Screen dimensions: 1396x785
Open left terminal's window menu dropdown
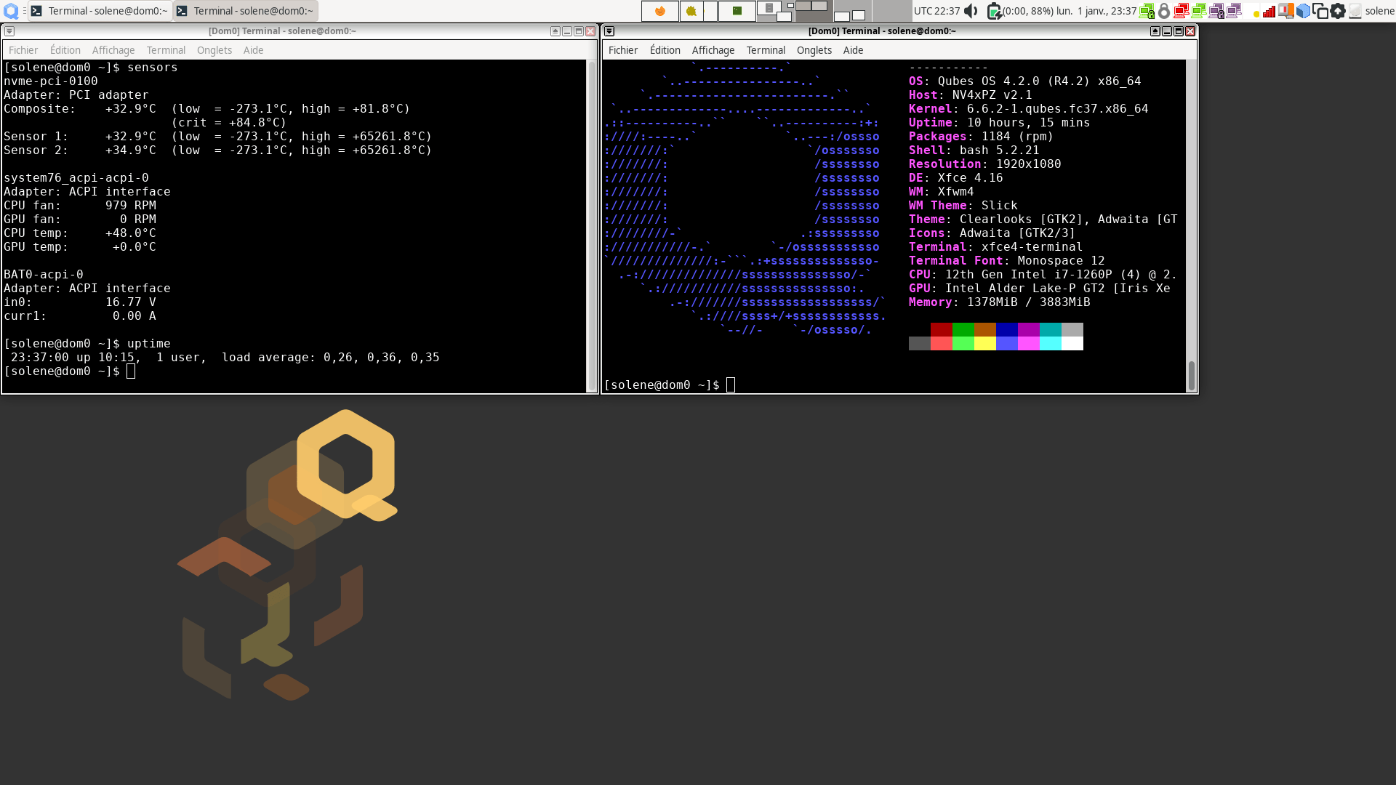coord(9,31)
